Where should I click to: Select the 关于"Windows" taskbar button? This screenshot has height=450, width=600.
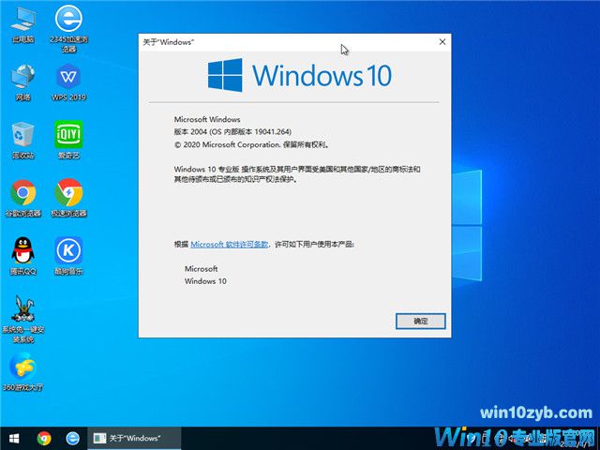(x=131, y=438)
